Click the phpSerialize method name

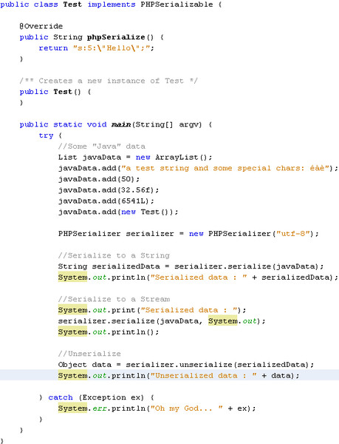(x=115, y=37)
